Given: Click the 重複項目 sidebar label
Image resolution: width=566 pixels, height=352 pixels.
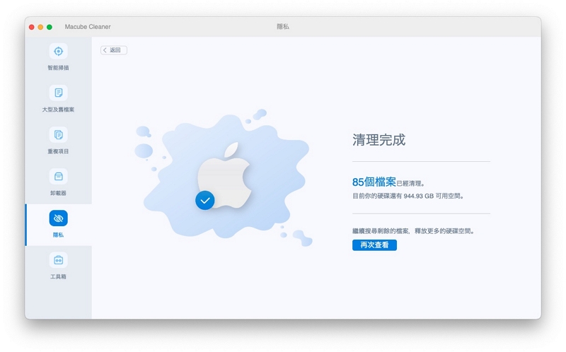Looking at the screenshot, I should pos(58,151).
